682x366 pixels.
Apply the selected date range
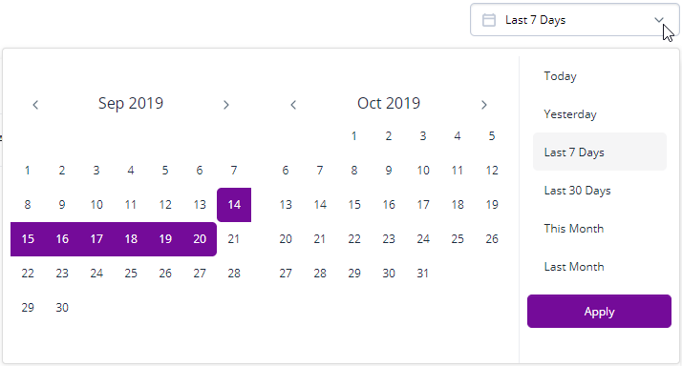coord(599,312)
